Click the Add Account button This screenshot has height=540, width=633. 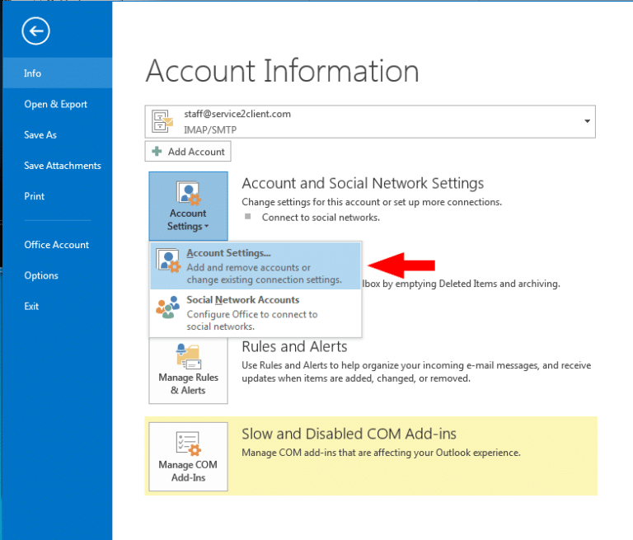pos(188,152)
